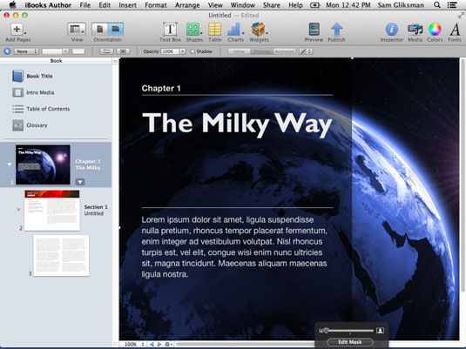Open the None style dropdown

pyautogui.click(x=26, y=51)
